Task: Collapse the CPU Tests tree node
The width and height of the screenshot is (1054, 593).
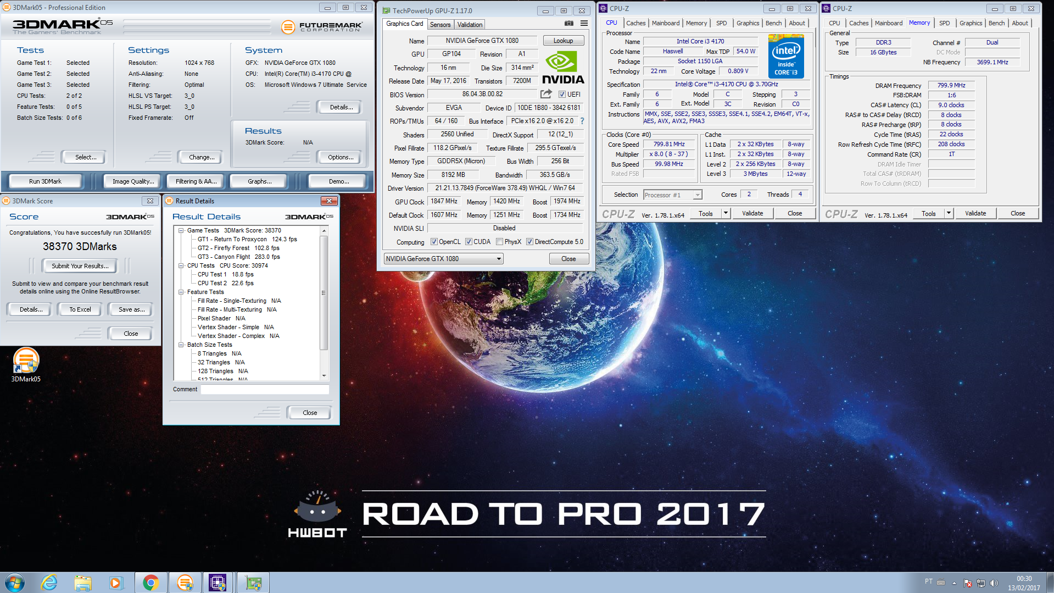Action: tap(181, 265)
